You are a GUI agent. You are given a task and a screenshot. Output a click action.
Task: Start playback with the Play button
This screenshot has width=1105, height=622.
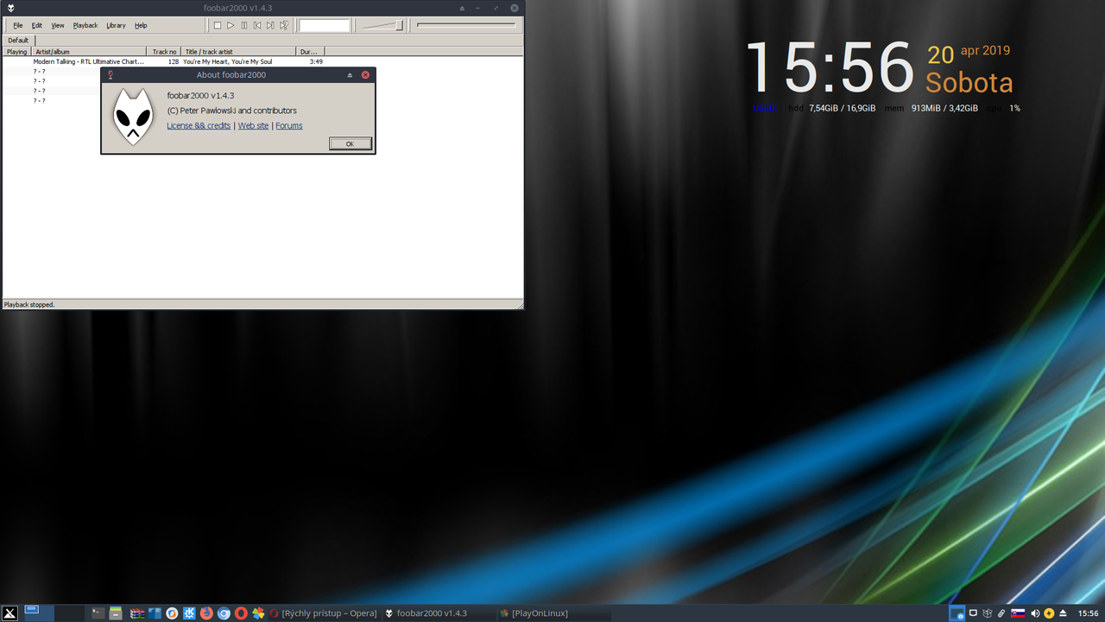click(230, 26)
